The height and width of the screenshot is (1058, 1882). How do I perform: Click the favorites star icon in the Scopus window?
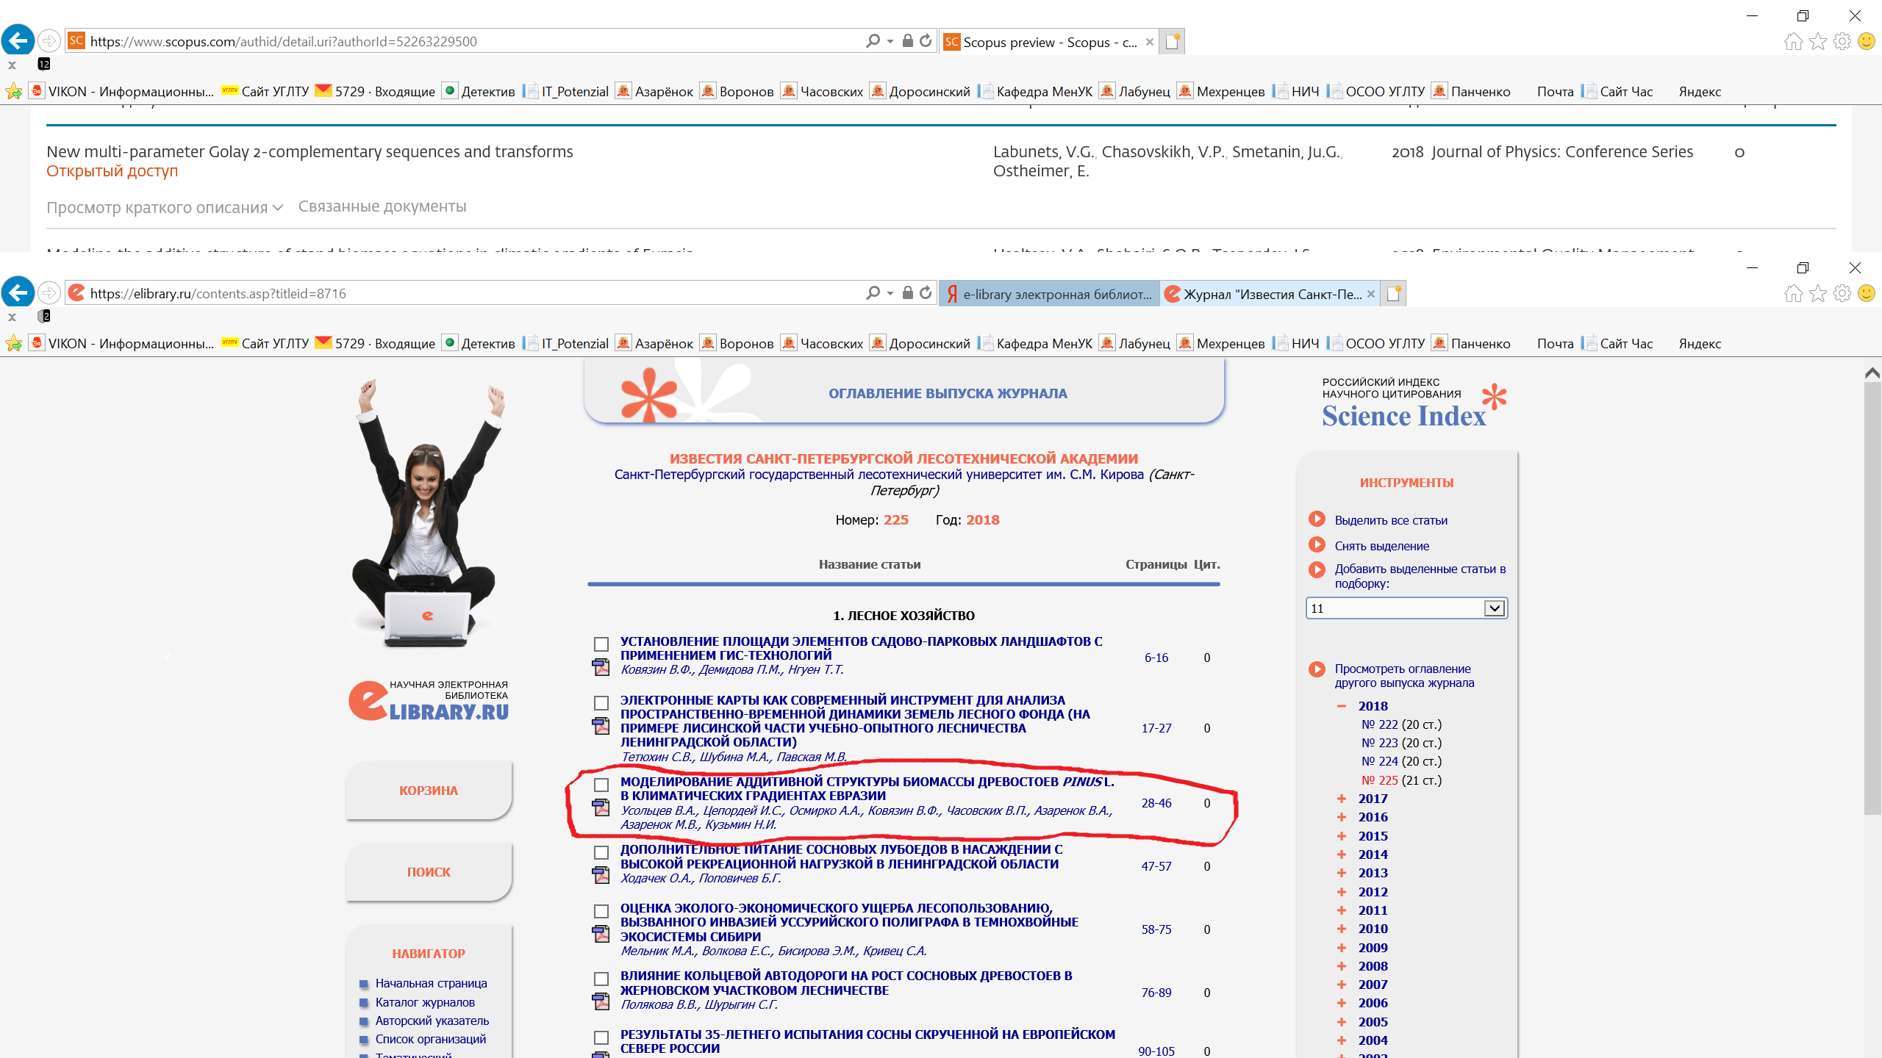(x=1818, y=41)
